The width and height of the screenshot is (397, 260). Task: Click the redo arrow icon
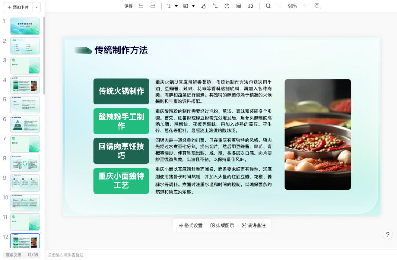[x=153, y=6]
